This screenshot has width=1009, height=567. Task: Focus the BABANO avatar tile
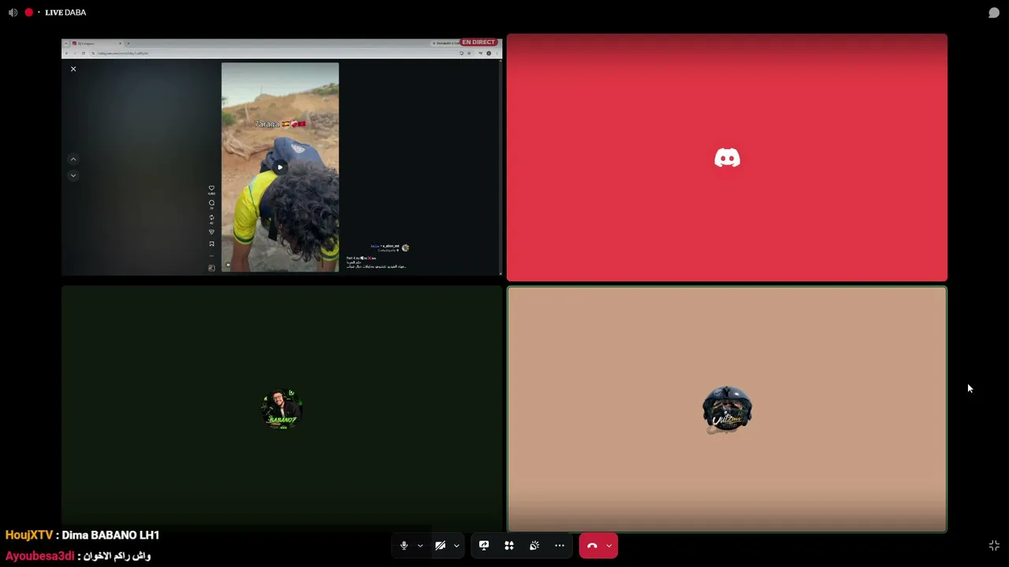282,409
